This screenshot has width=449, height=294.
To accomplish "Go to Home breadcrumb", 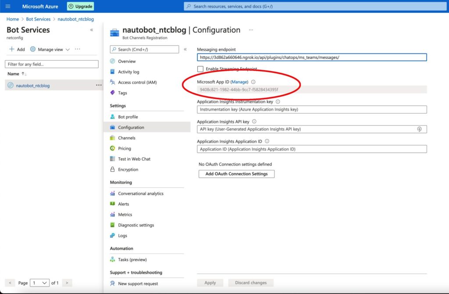I will [13, 19].
